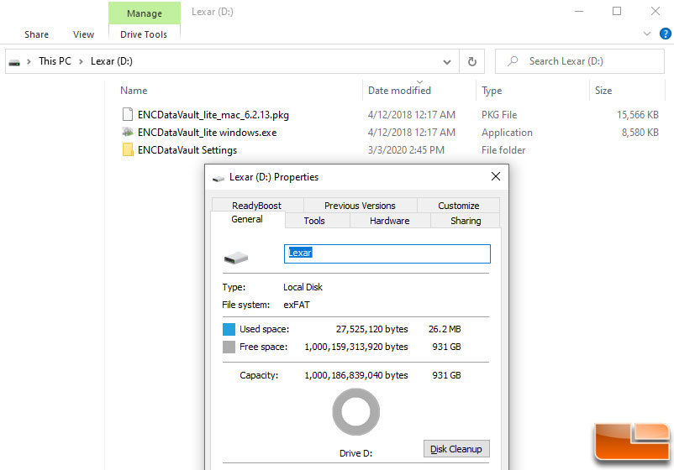The width and height of the screenshot is (674, 470).
Task: Select file ENCDataVault_lite windows.exe
Action: coord(208,133)
